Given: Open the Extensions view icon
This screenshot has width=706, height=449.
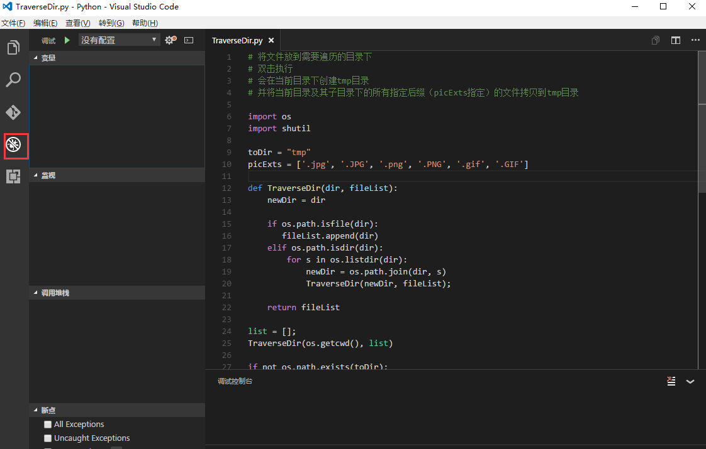Looking at the screenshot, I should point(13,176).
